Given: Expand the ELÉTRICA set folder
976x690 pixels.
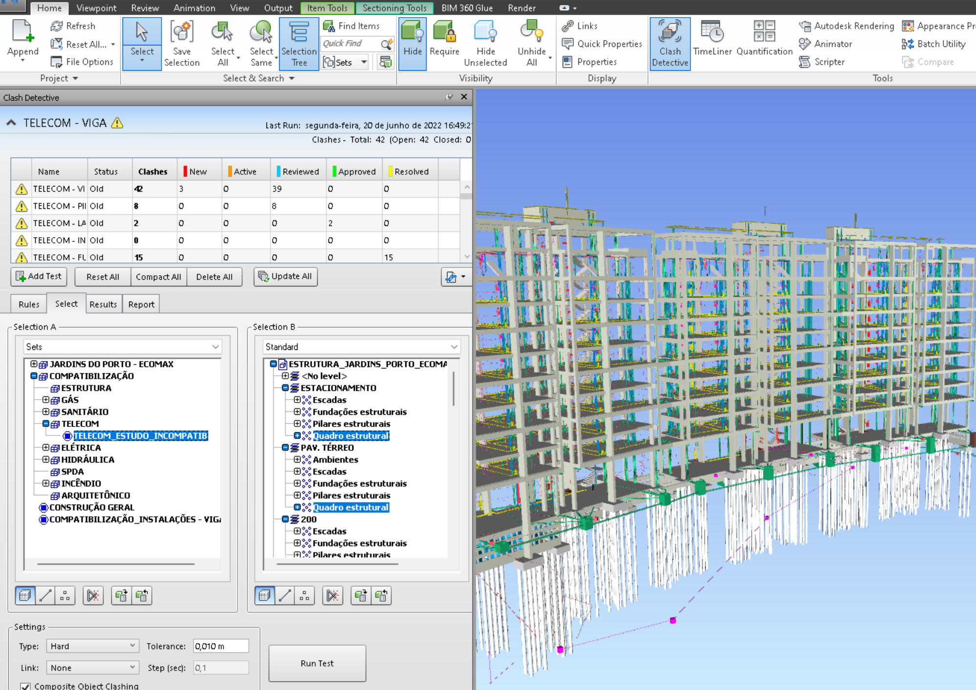Looking at the screenshot, I should click(45, 447).
